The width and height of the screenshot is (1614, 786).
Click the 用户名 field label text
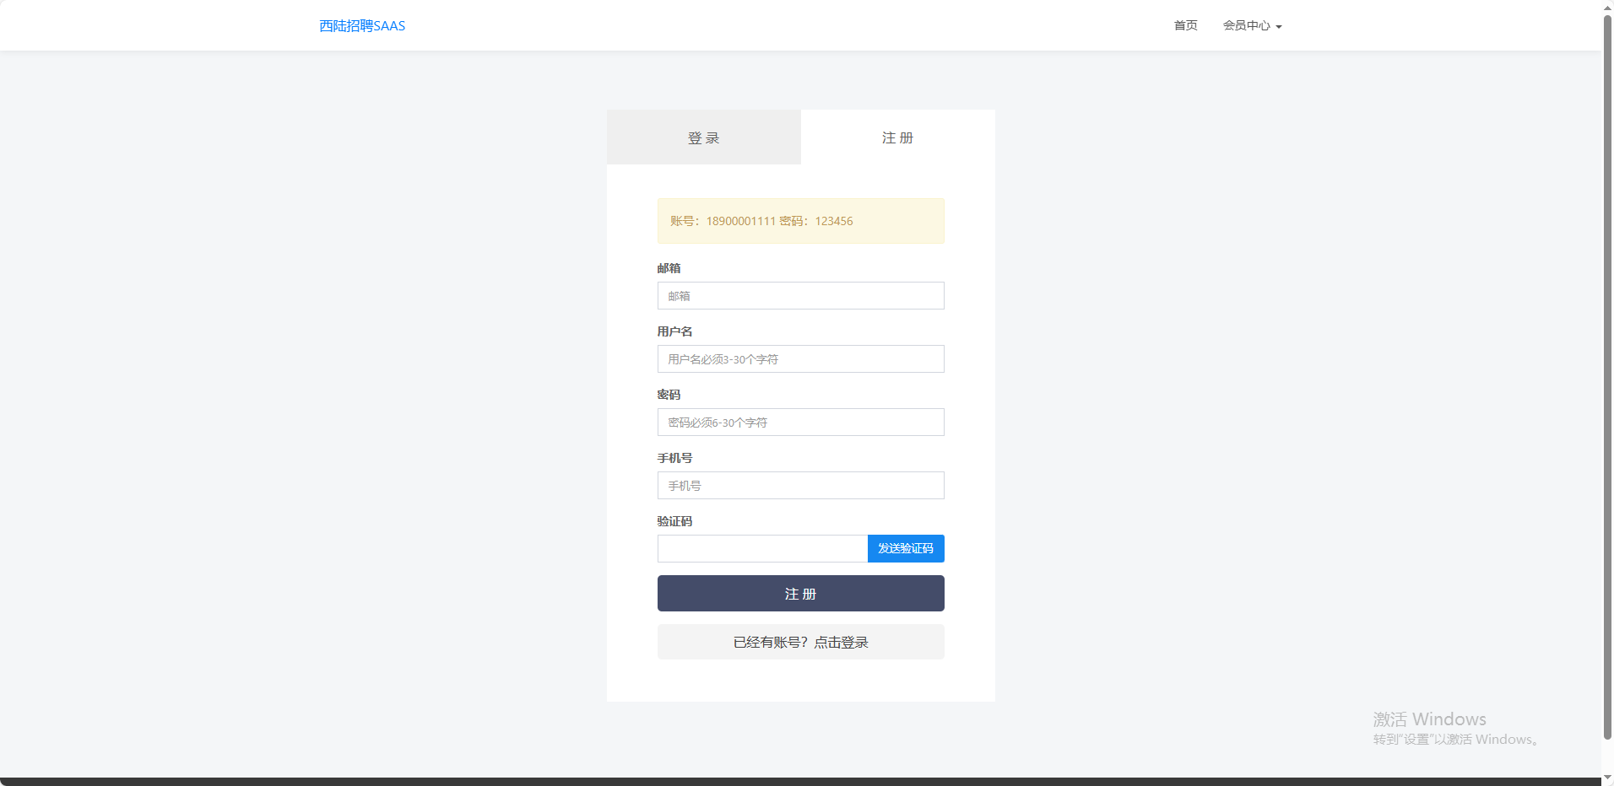(x=674, y=331)
